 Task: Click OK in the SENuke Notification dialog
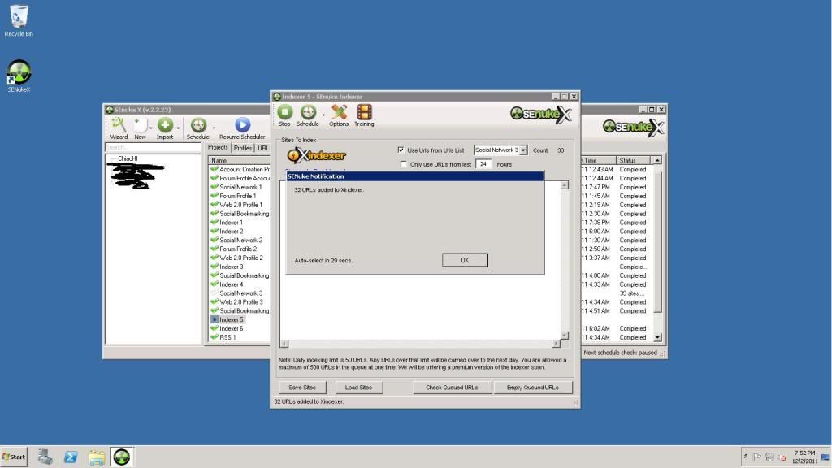[x=465, y=260]
